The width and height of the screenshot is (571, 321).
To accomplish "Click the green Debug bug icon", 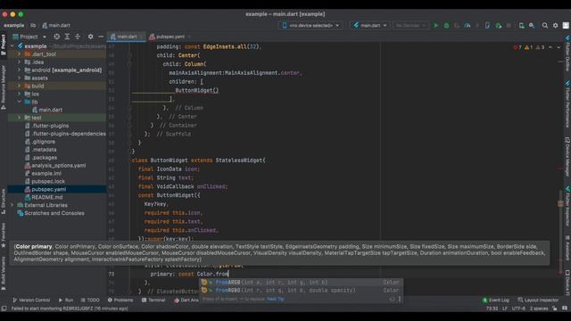I will (x=446, y=26).
